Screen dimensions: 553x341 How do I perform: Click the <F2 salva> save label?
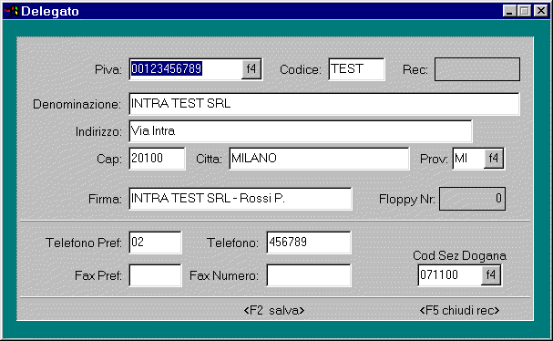(274, 310)
